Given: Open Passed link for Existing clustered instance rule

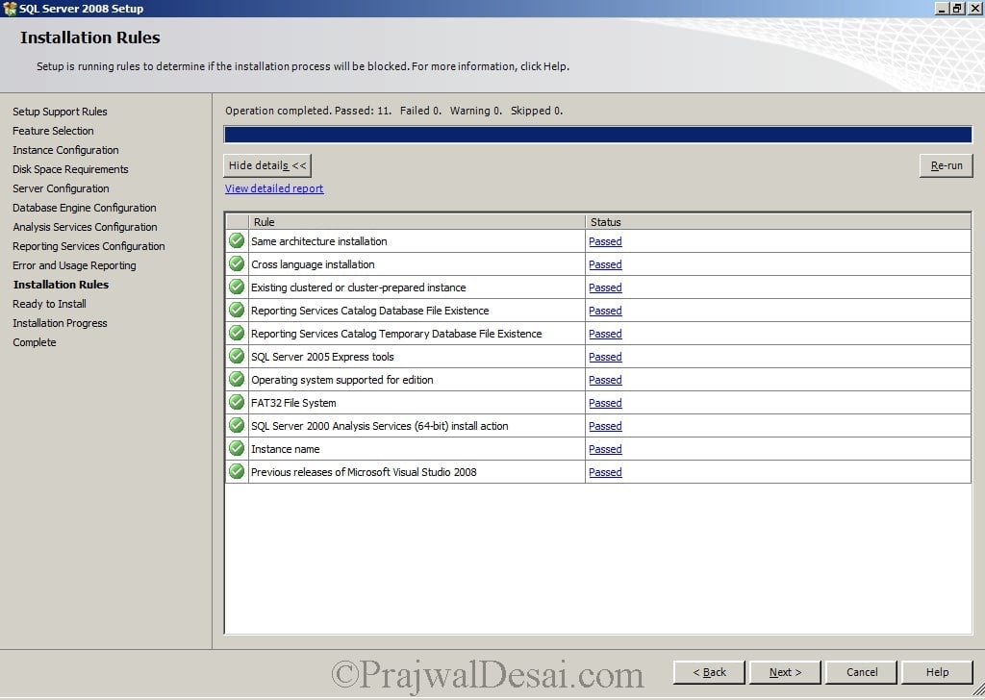Looking at the screenshot, I should point(605,287).
